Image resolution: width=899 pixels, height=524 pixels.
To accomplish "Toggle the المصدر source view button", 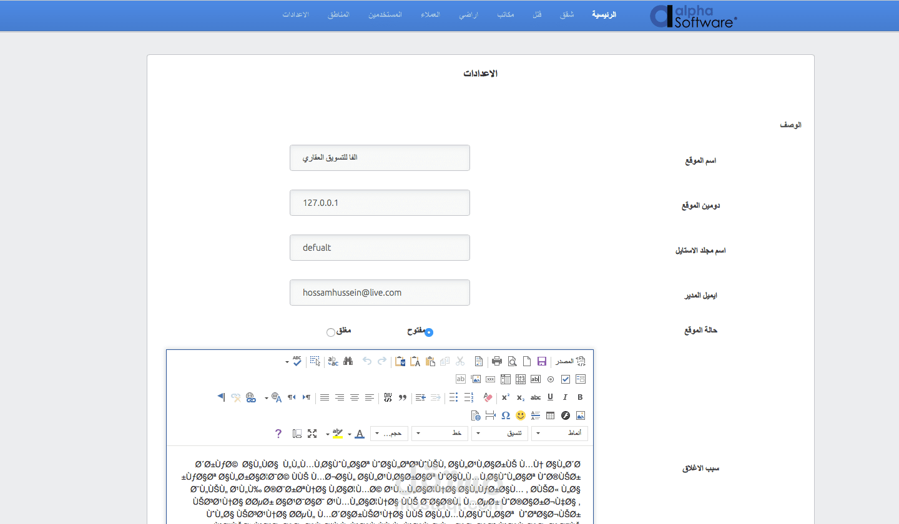I will tap(571, 361).
